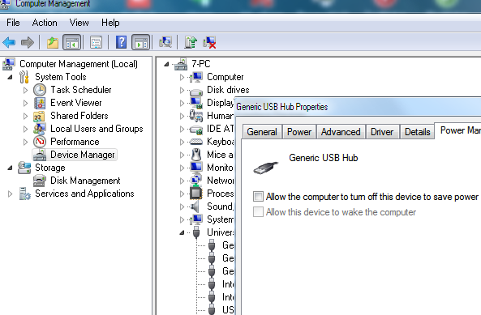The height and width of the screenshot is (315, 481).
Task: Collapse the Storage tree node
Action: coord(10,168)
